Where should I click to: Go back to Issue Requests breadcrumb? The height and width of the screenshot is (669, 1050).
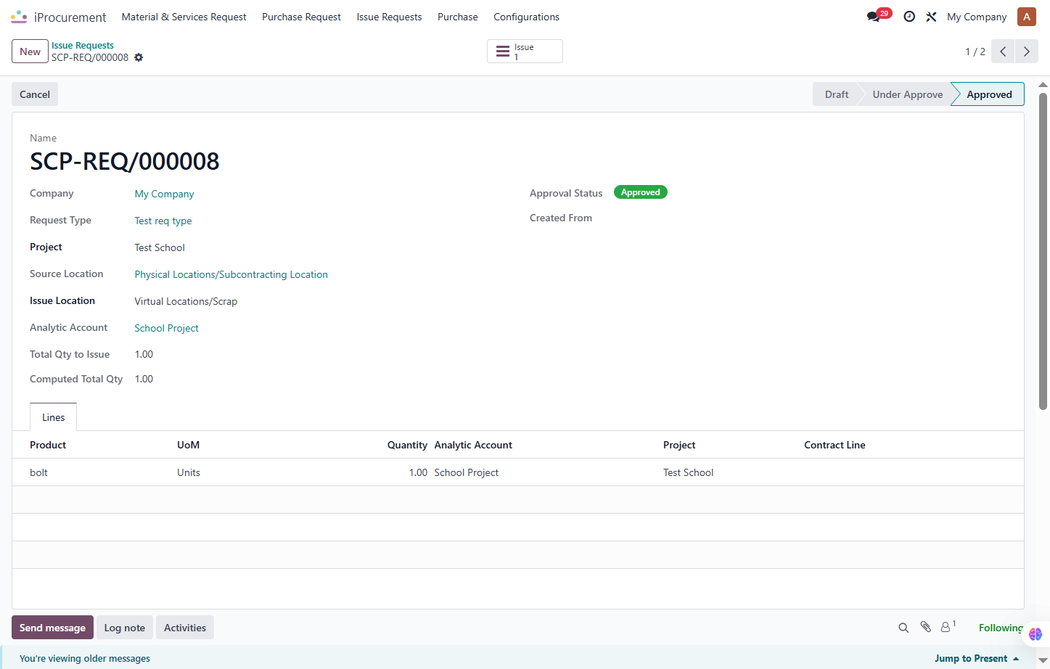click(83, 45)
